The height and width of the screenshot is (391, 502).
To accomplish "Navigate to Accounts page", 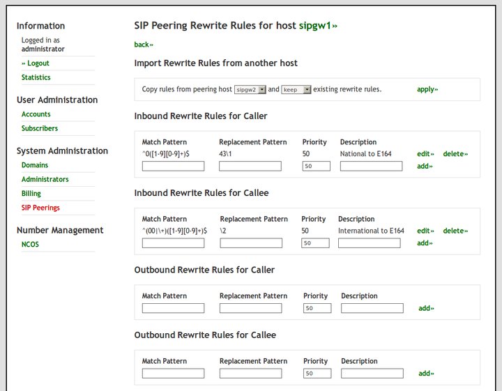I will coord(36,114).
